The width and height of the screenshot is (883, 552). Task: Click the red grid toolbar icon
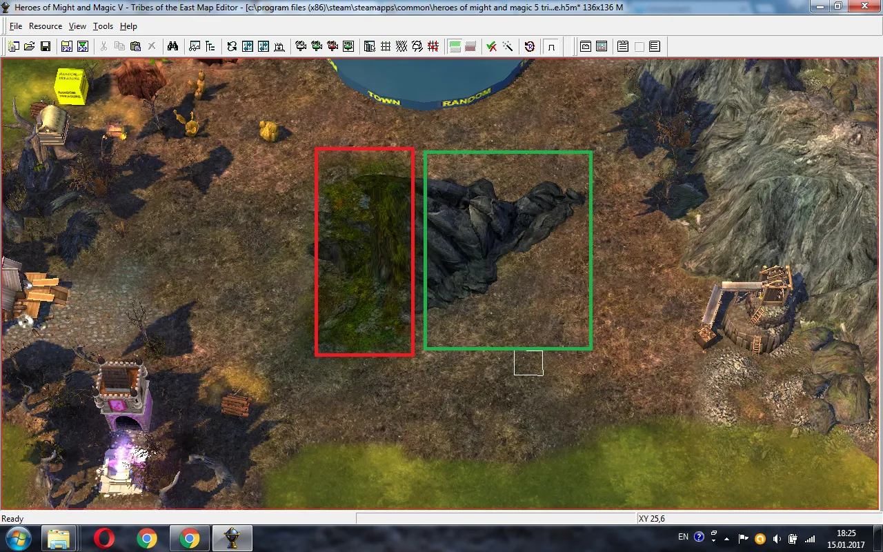[433, 46]
